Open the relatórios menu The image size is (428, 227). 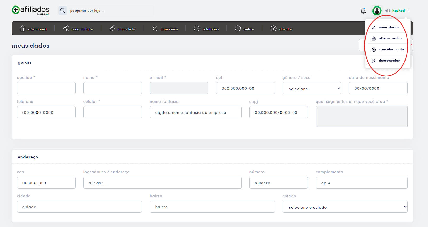[206, 28]
